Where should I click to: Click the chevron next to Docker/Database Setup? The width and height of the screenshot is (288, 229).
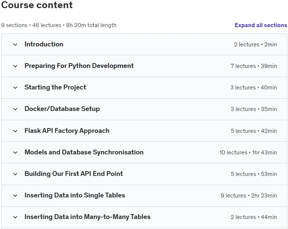pos(15,109)
